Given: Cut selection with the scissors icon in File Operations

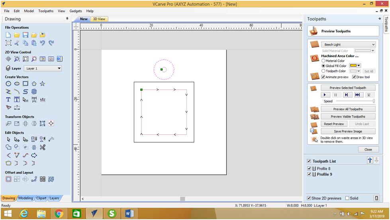Looking at the screenshot, I should pos(17,43).
